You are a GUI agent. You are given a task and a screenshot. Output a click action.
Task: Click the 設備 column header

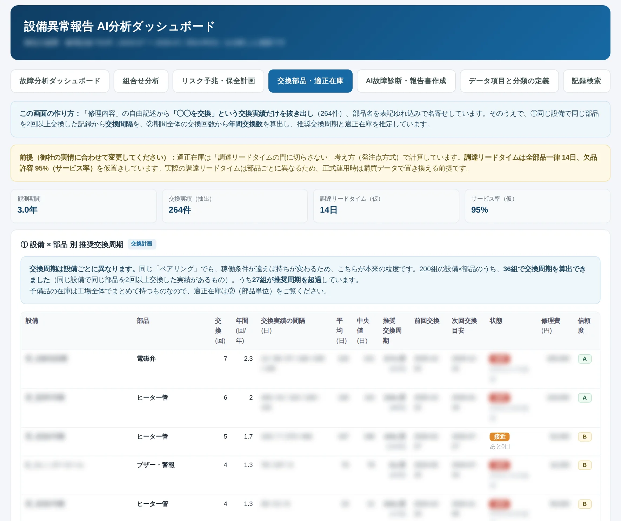[32, 321]
